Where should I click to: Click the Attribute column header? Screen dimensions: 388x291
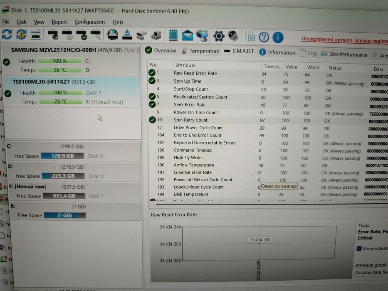point(185,65)
